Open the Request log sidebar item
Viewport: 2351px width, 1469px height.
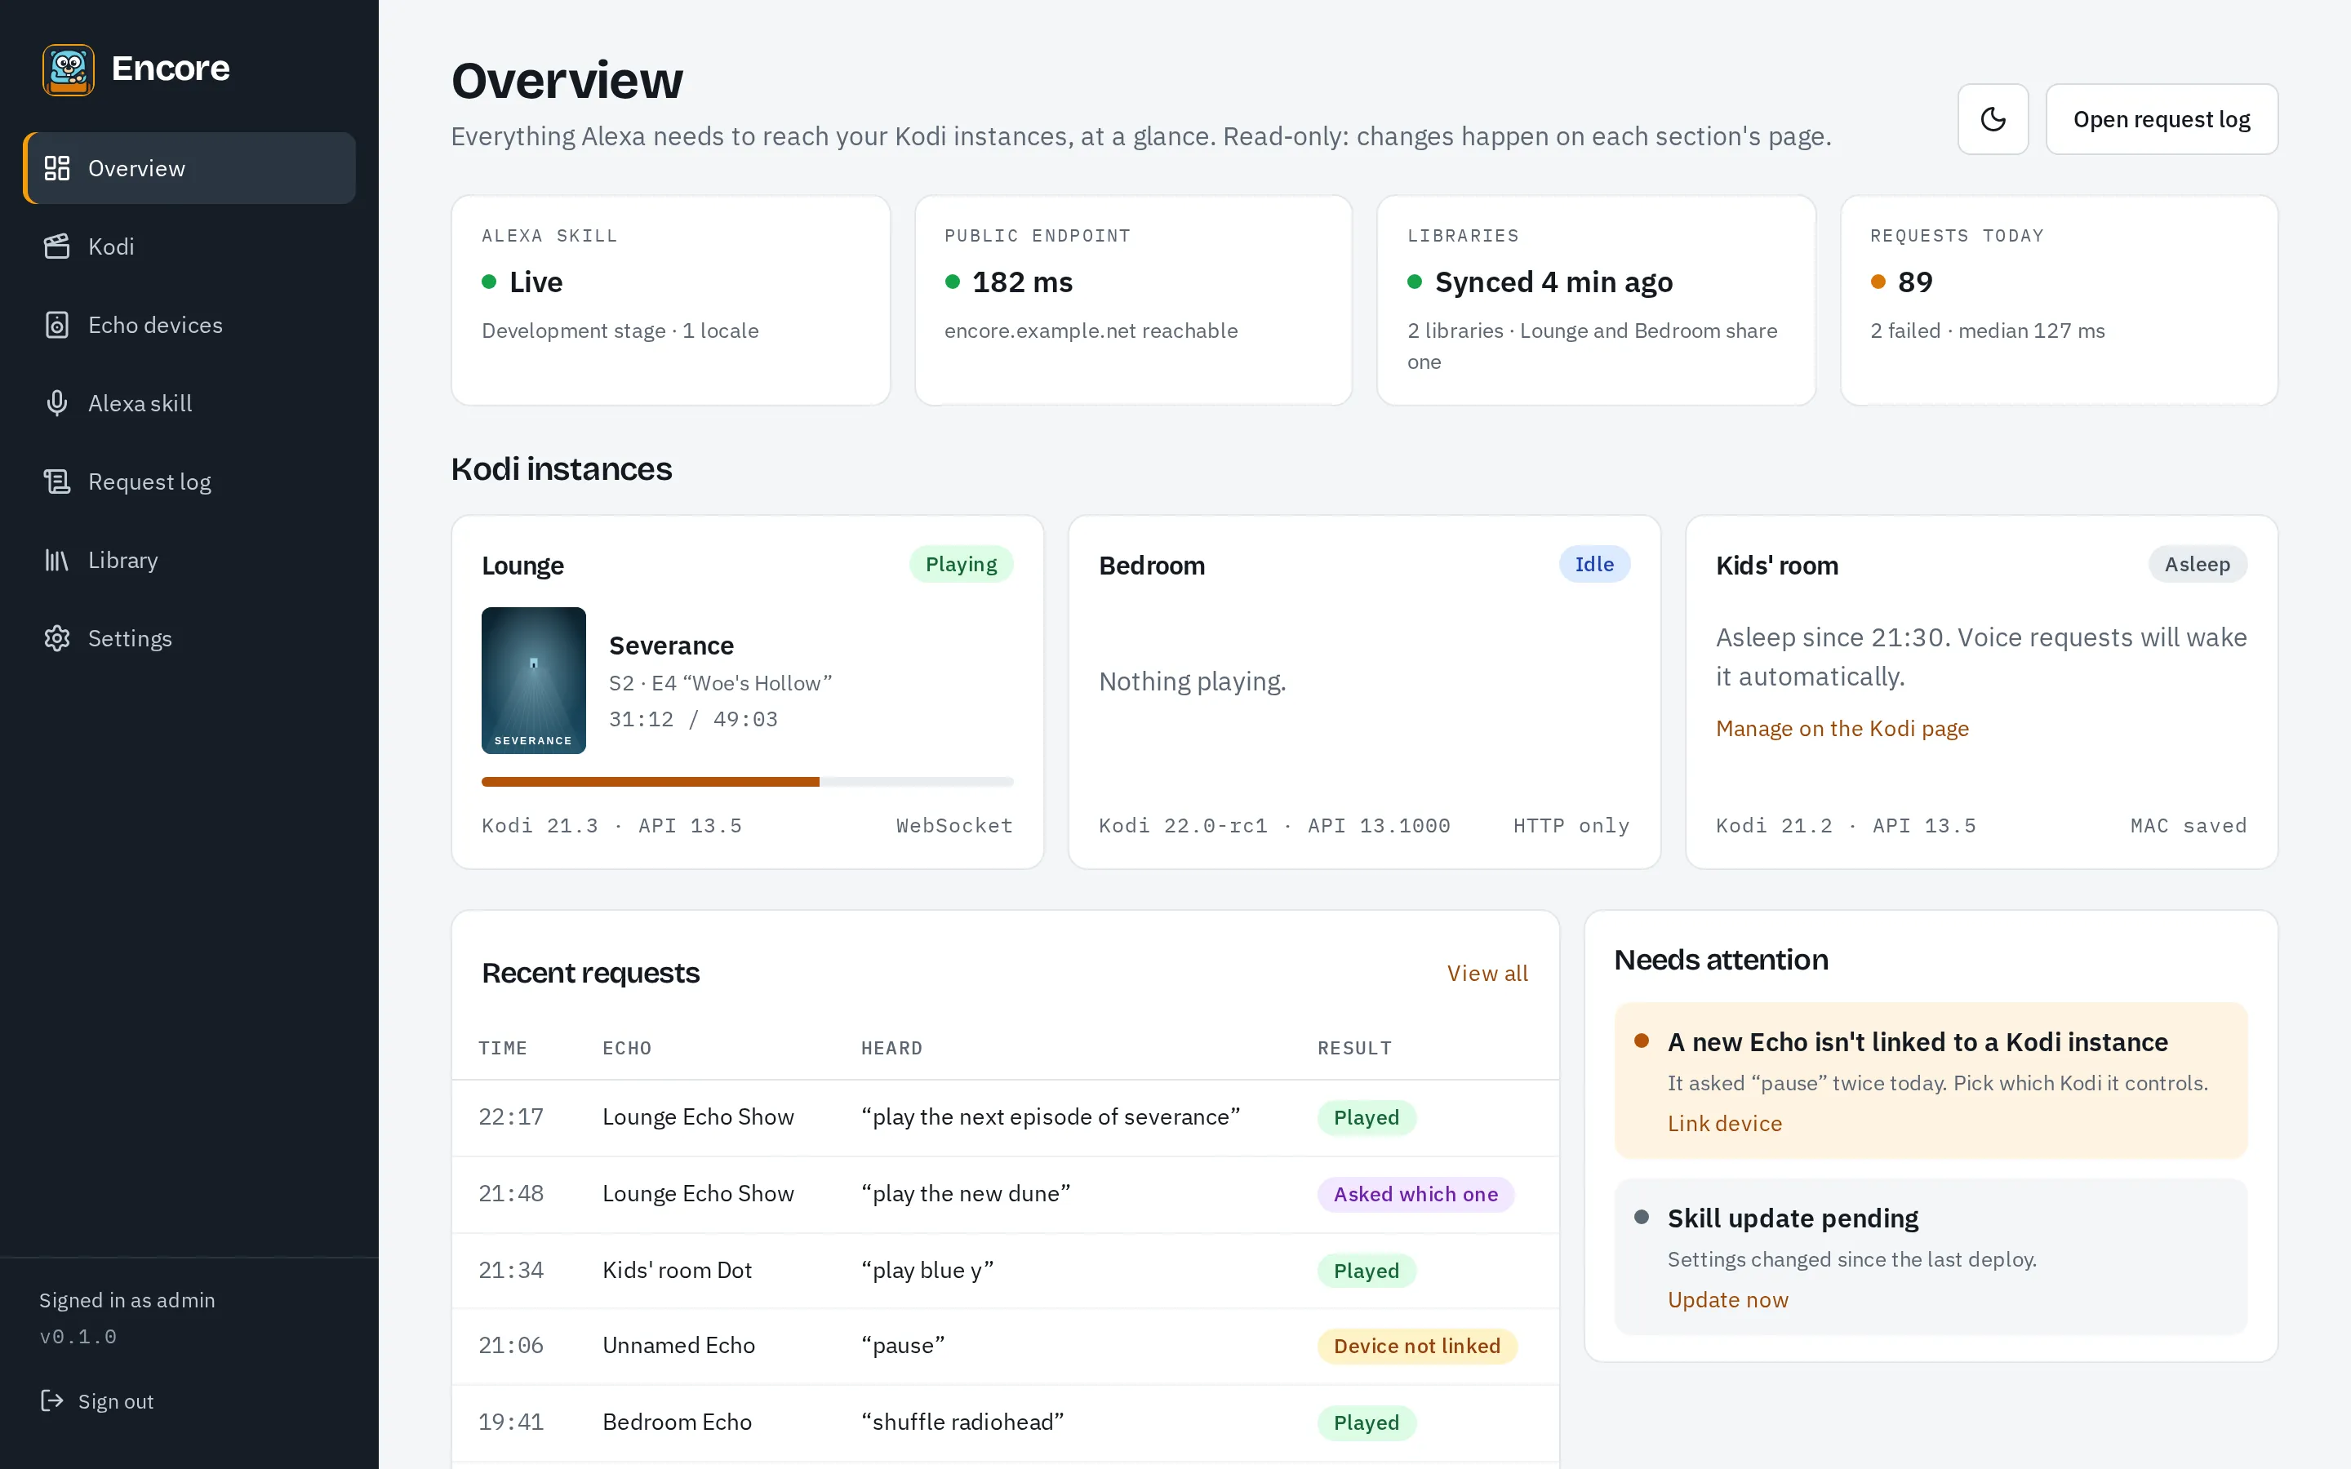click(189, 482)
